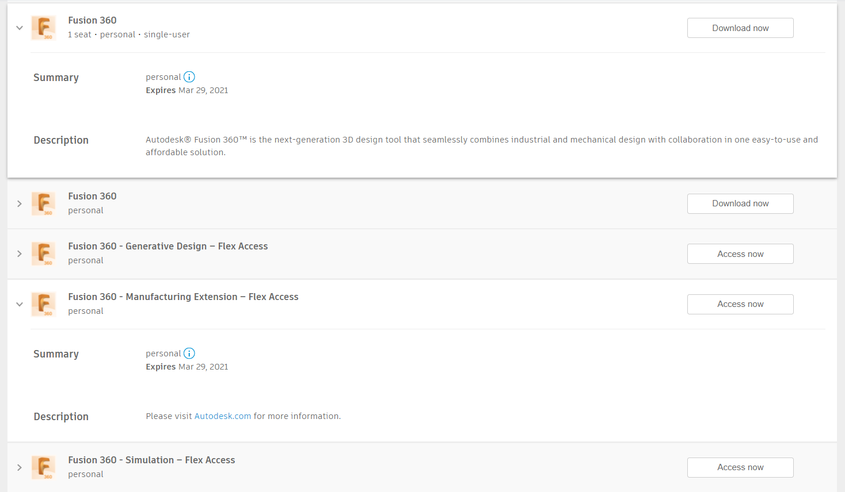The height and width of the screenshot is (492, 845).
Task: Access now for Generative Design – Flex Access
Action: pos(740,254)
